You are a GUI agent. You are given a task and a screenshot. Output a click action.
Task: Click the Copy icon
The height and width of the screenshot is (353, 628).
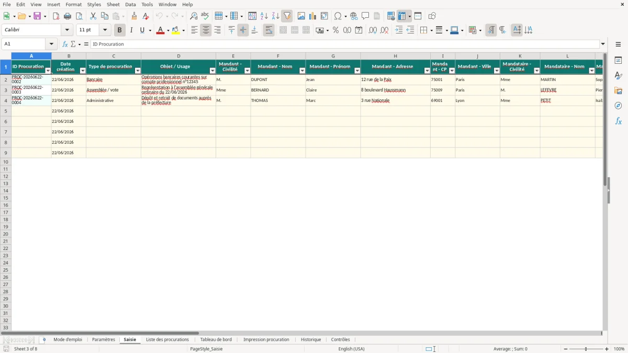pos(104,16)
